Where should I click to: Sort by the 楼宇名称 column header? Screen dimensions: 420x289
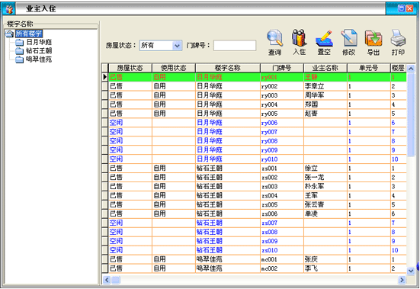click(228, 68)
